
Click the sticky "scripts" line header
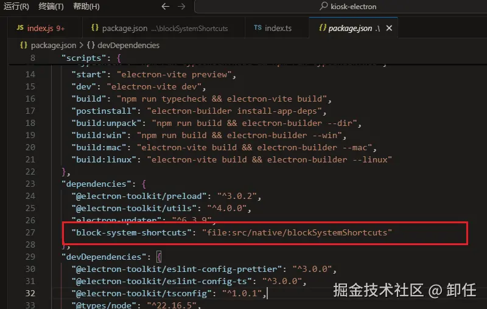248,58
